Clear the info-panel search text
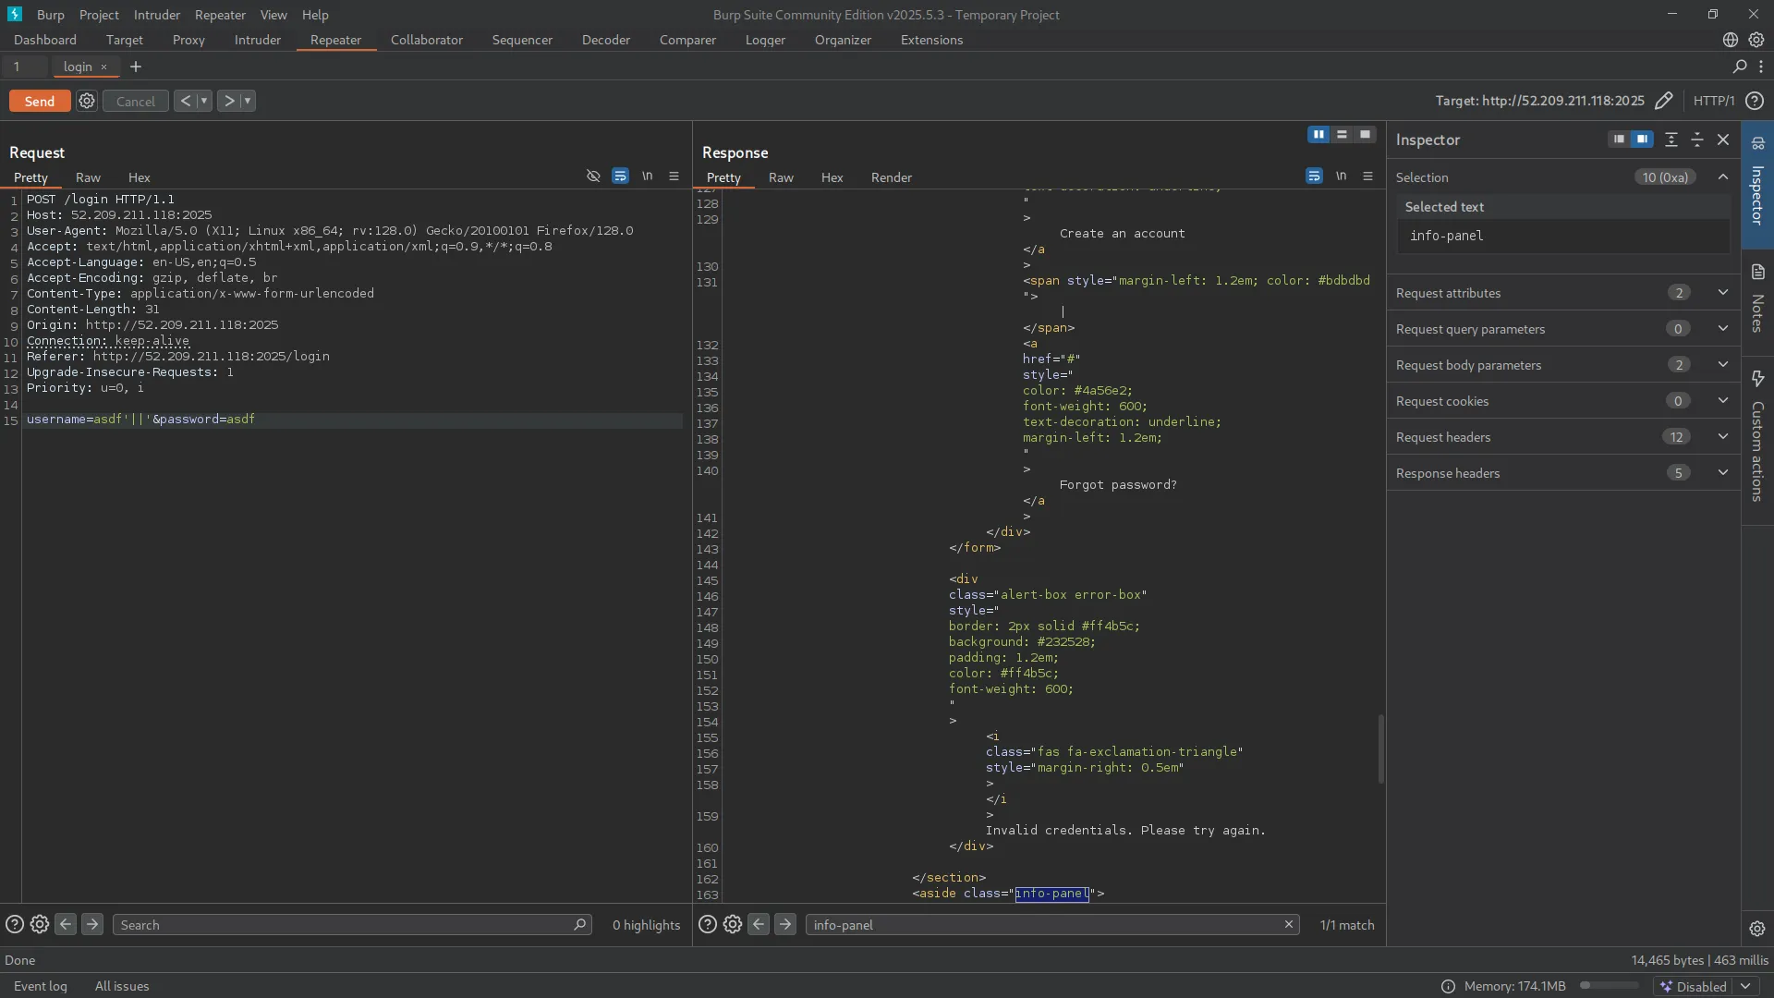The height and width of the screenshot is (998, 1774). pyautogui.click(x=1289, y=925)
